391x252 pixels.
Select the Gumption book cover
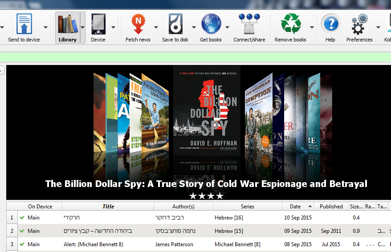[259, 114]
